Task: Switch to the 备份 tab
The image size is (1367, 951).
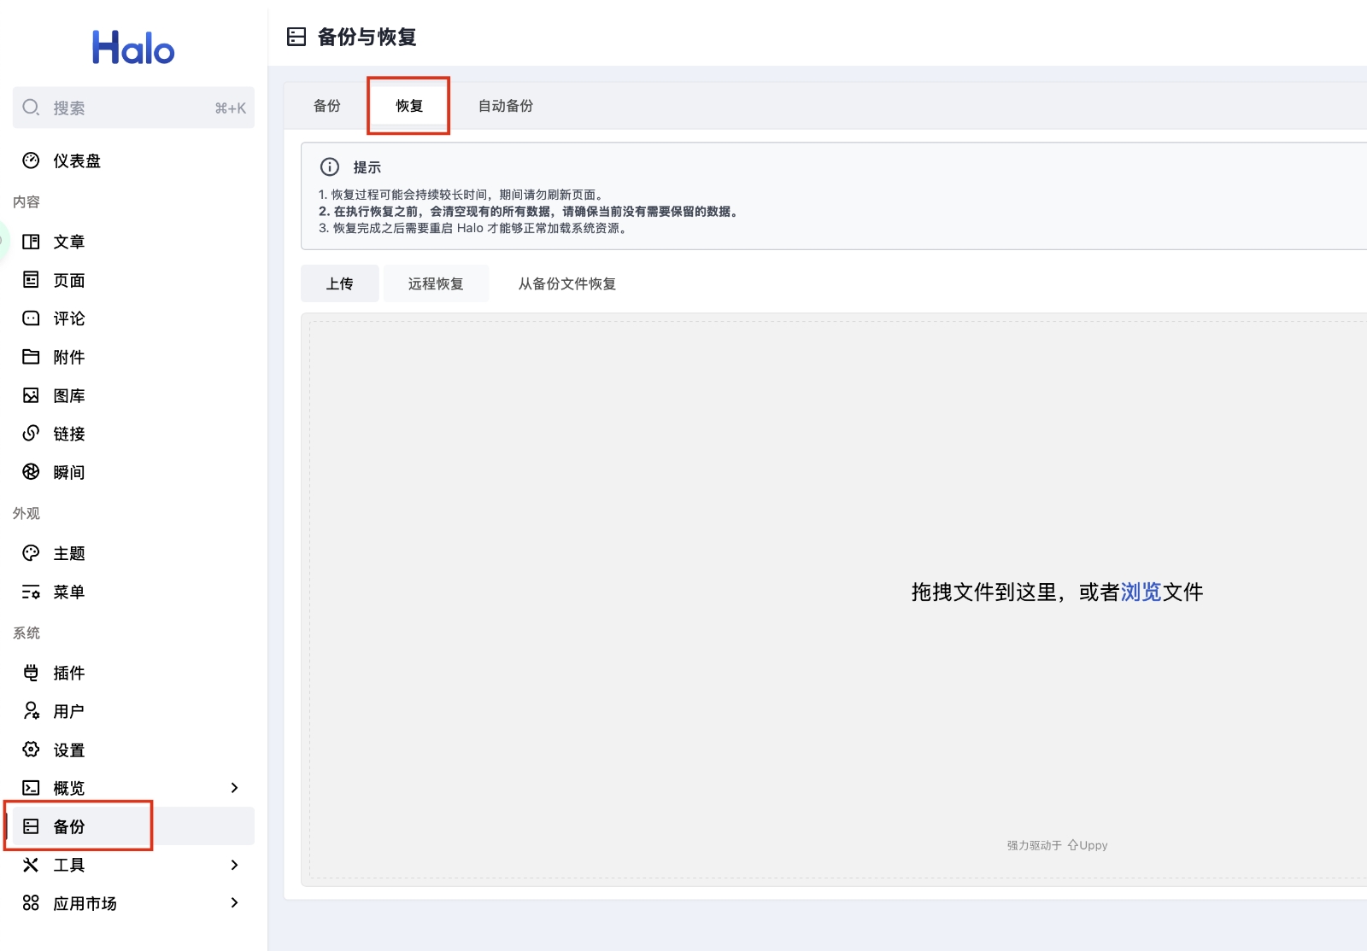Action: pyautogui.click(x=326, y=106)
